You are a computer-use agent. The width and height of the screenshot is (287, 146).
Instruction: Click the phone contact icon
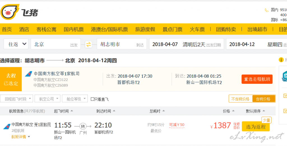pyautogui.click(x=267, y=10)
